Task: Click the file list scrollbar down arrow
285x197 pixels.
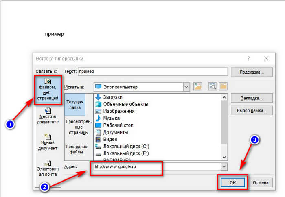Action: tap(224, 158)
